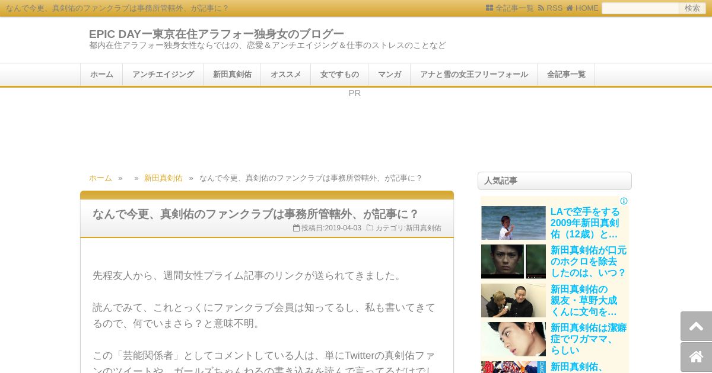Click the top bar page title text なんで今更

pyautogui.click(x=117, y=8)
